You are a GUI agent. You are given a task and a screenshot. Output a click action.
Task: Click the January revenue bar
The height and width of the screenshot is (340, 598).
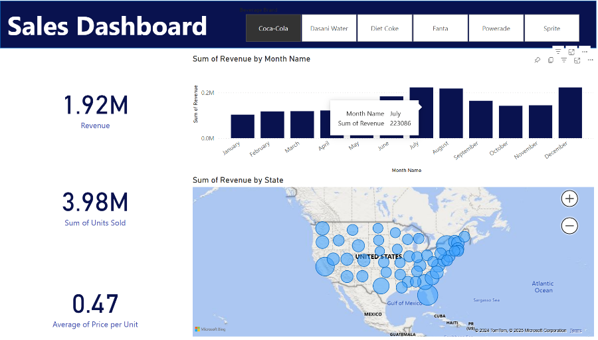click(x=243, y=126)
